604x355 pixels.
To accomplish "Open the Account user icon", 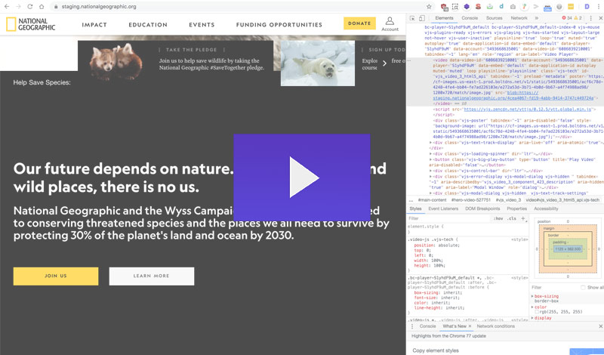I will pos(390,23).
